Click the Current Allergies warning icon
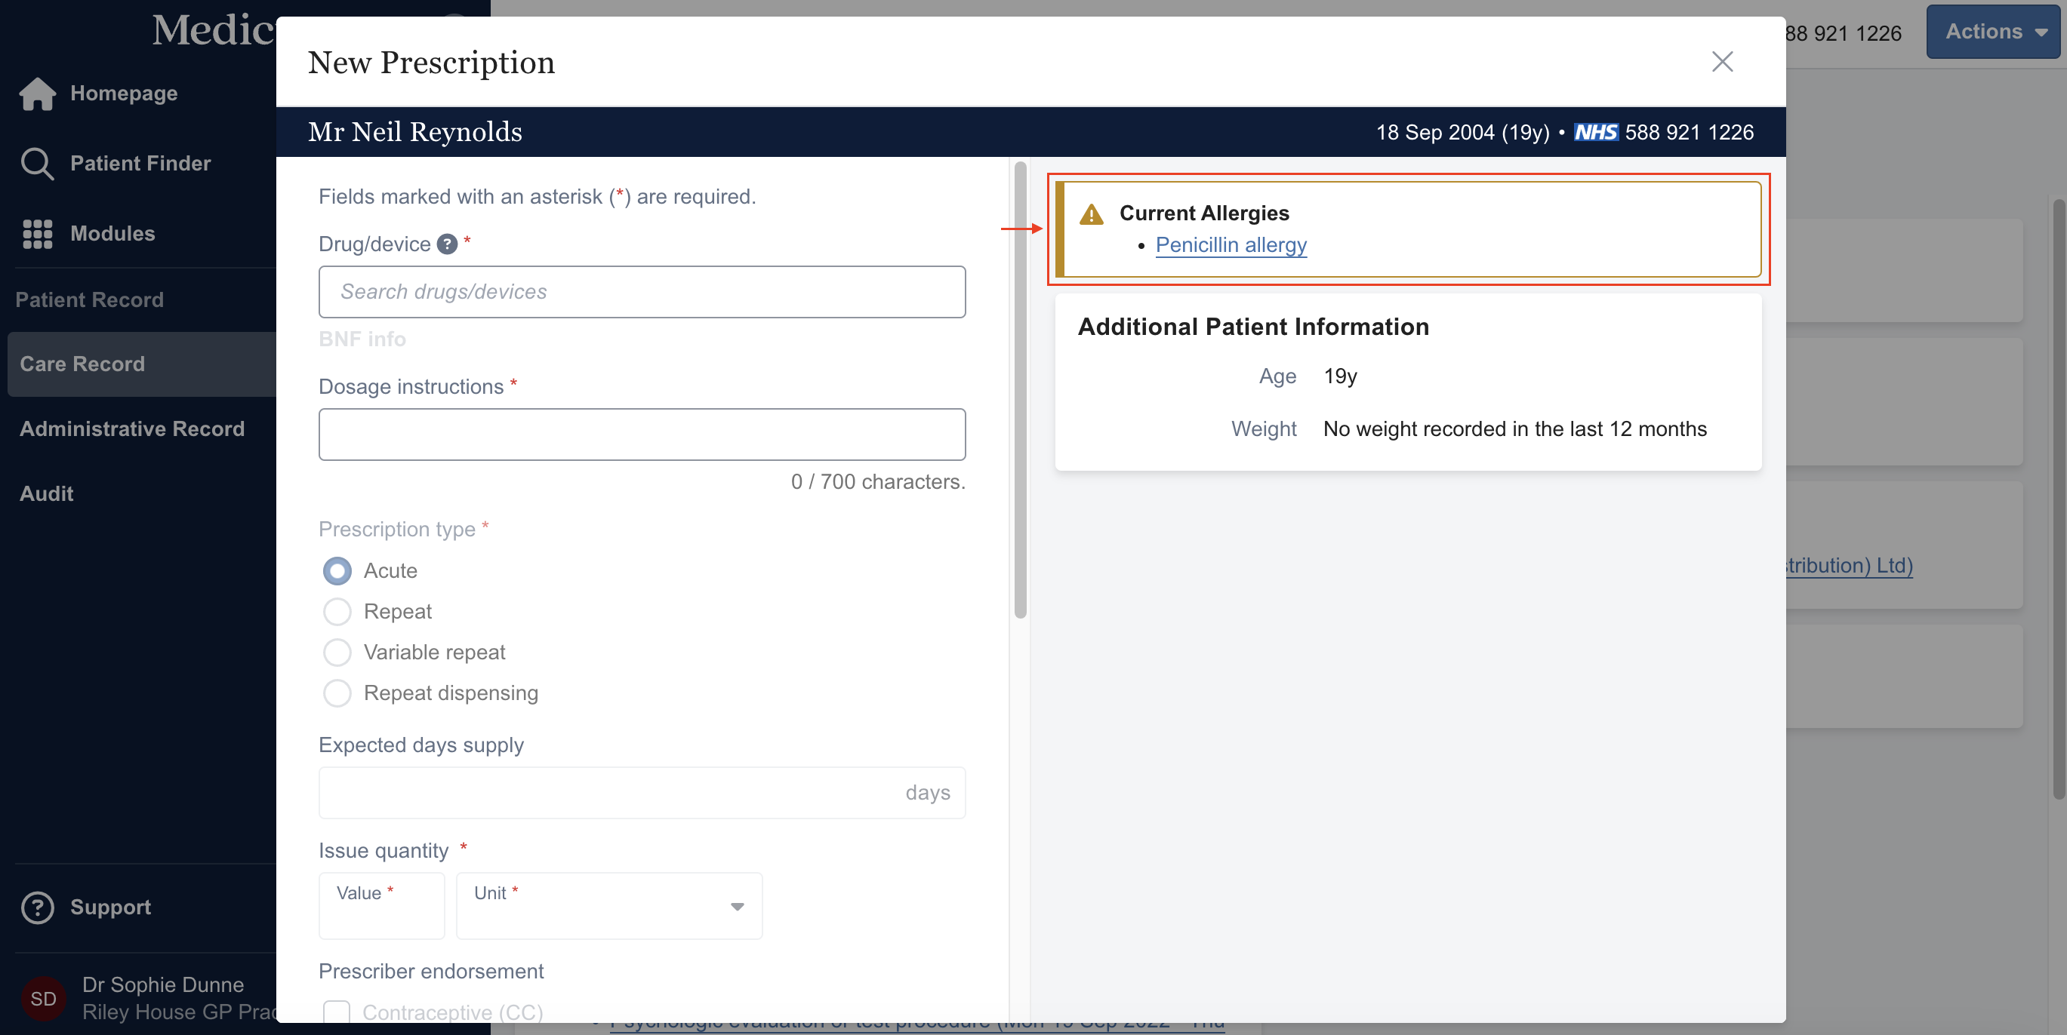2067x1035 pixels. pyautogui.click(x=1092, y=214)
